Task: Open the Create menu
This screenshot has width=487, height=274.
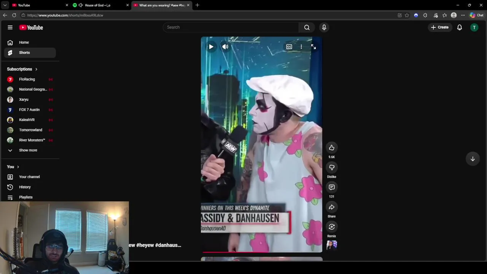Action: [x=440, y=27]
